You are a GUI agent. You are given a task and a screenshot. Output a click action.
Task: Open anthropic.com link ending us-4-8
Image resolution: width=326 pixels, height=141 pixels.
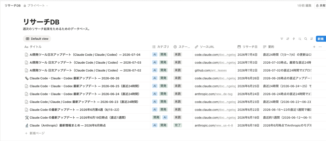[214, 125]
